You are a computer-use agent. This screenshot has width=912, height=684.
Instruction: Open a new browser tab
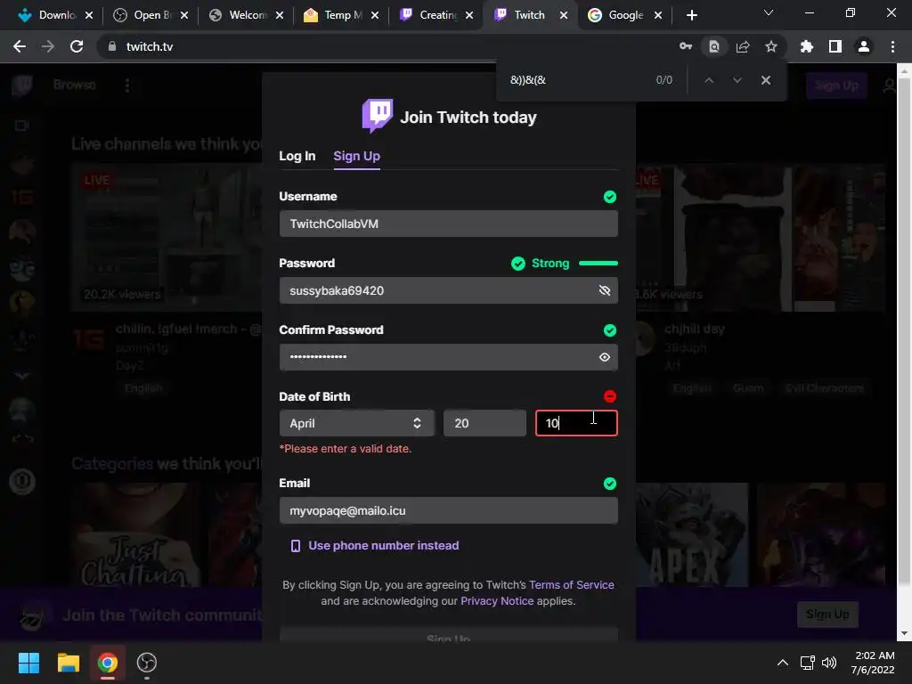pos(691,15)
